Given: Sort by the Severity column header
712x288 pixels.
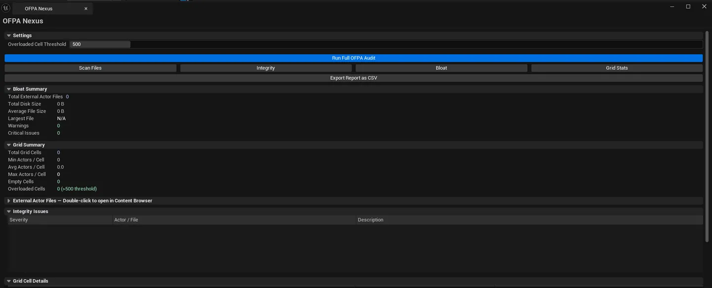Looking at the screenshot, I should tap(60, 220).
